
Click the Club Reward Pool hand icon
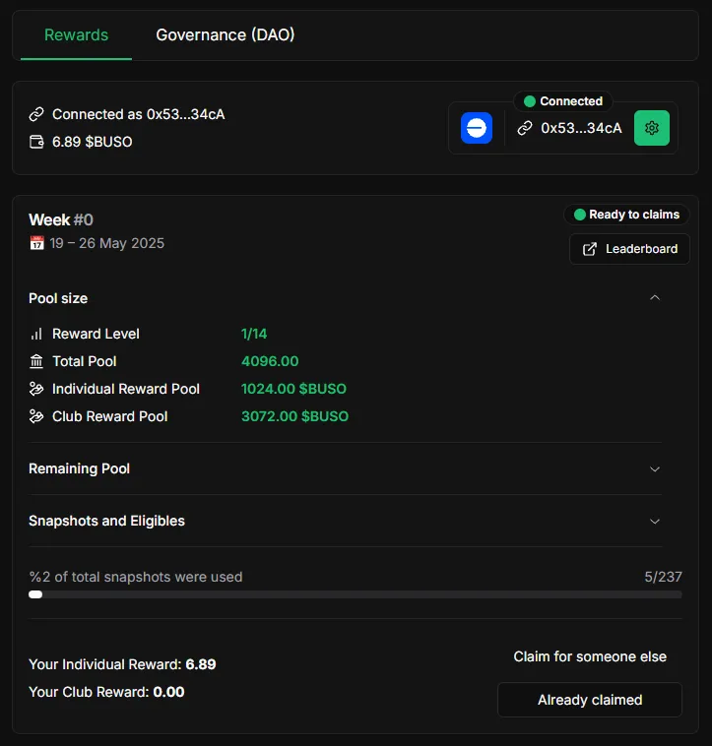click(x=36, y=416)
